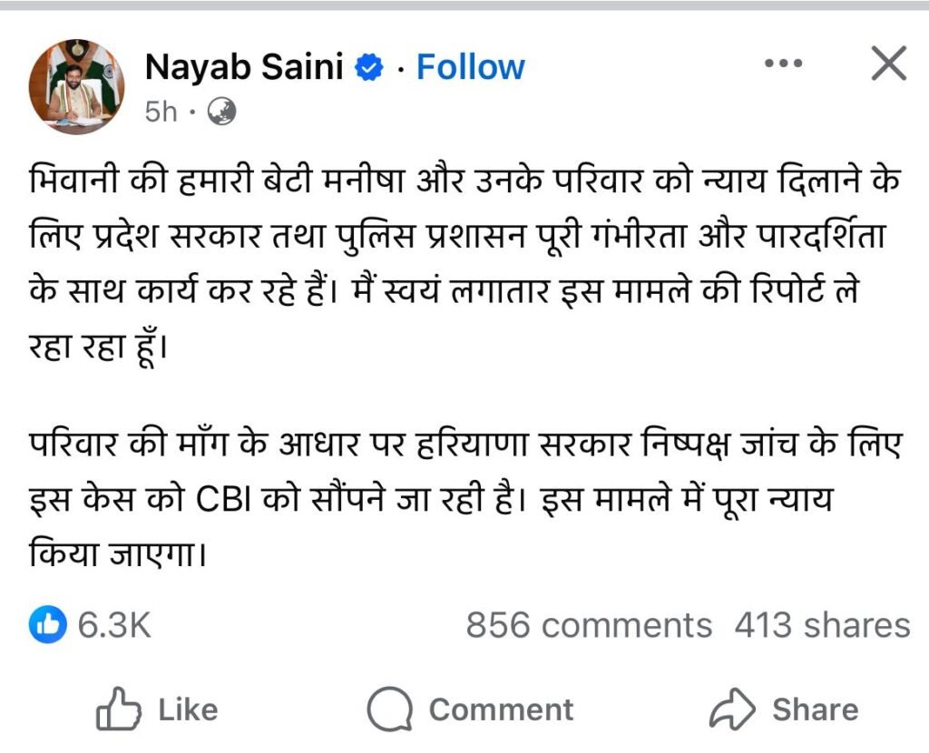Open the three-dot post options menu
The image size is (929, 753).
(785, 64)
